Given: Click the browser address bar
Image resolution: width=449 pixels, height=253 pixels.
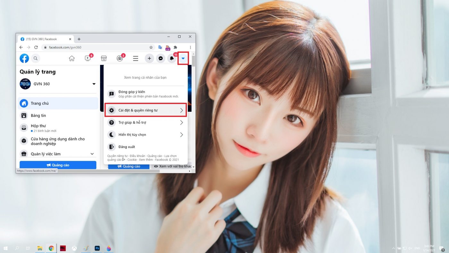Looking at the screenshot, I should pyautogui.click(x=96, y=47).
